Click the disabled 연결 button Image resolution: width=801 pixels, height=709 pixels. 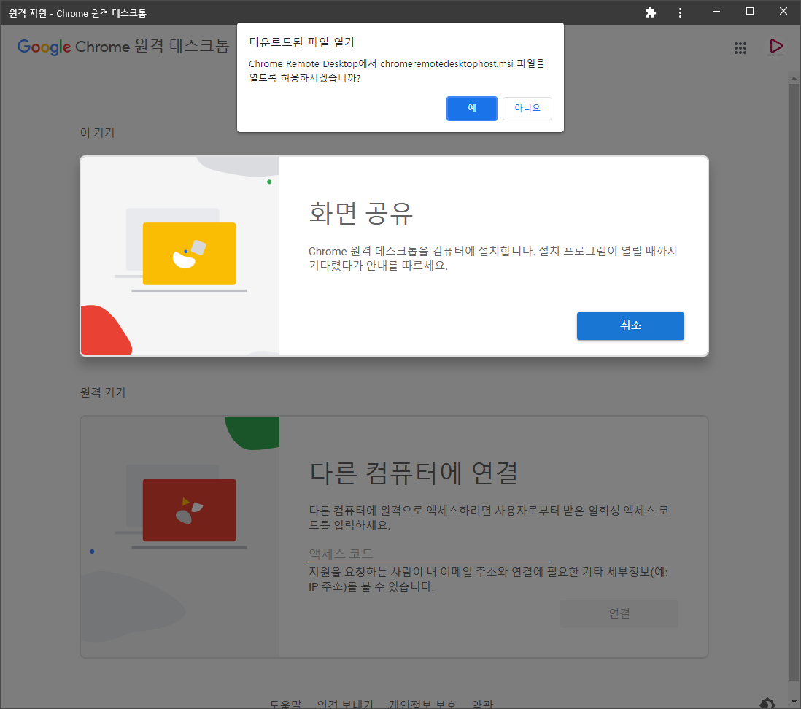(619, 613)
